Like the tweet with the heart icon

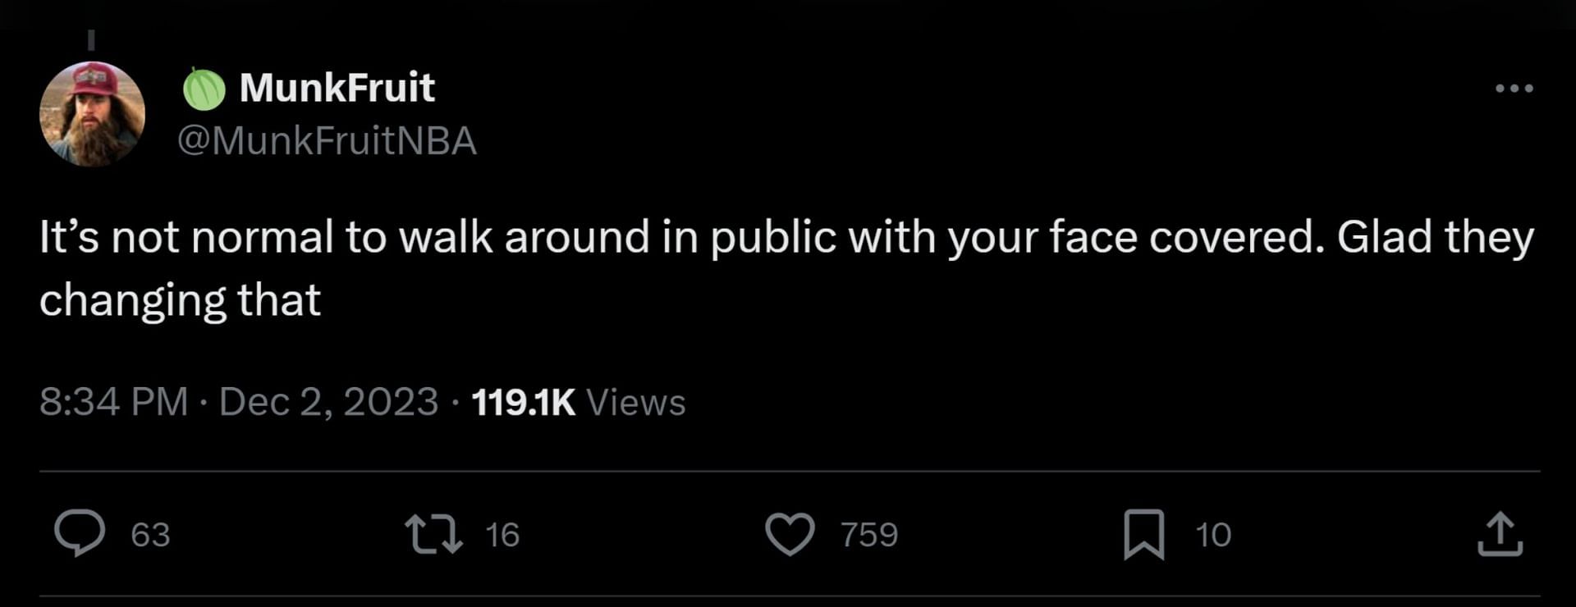click(x=790, y=533)
